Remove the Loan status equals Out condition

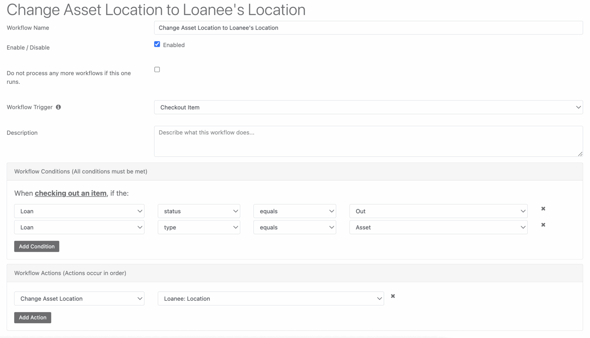pyautogui.click(x=543, y=208)
